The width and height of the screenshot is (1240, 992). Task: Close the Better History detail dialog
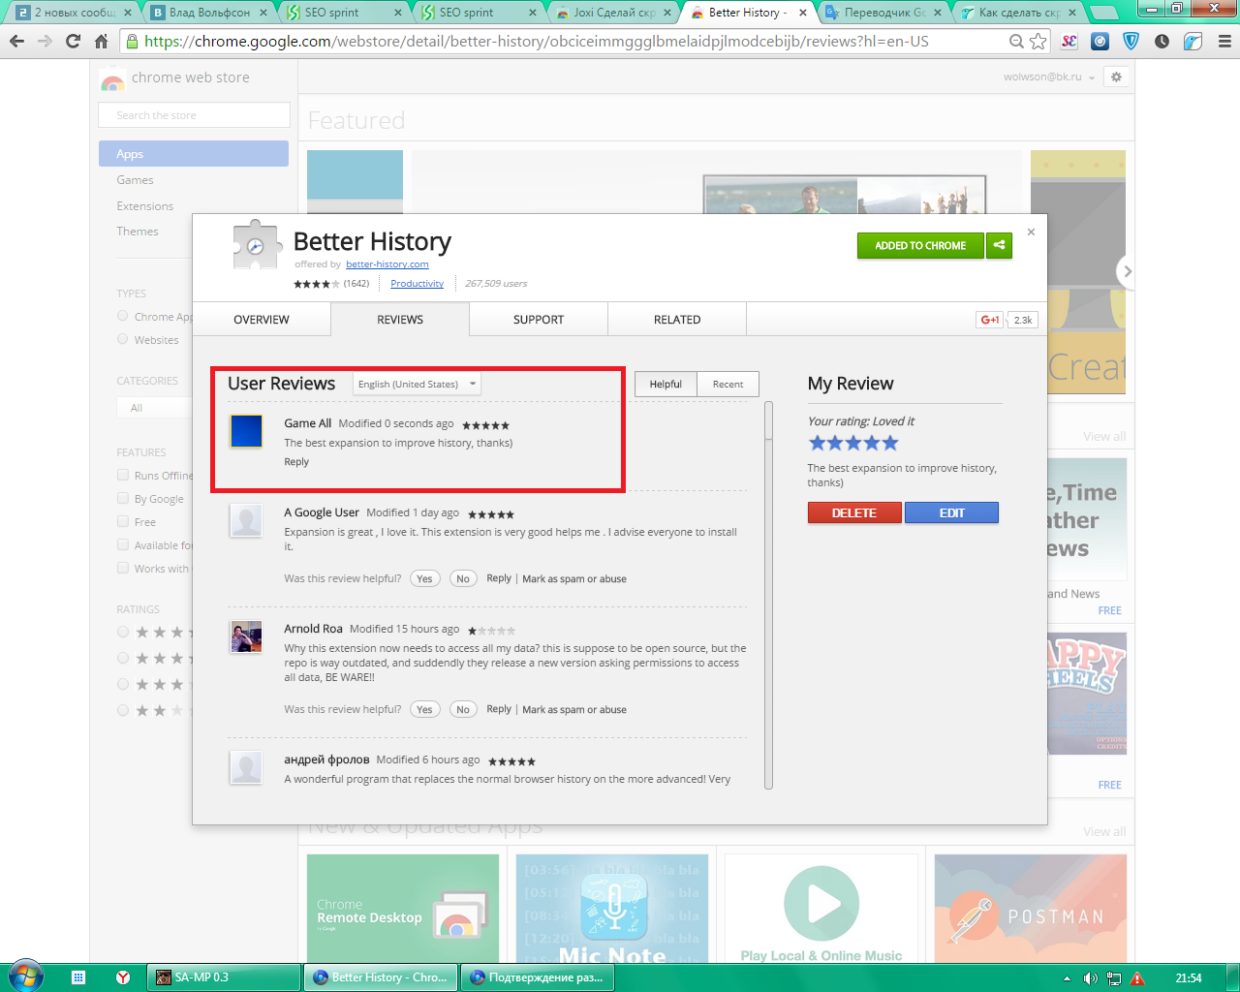(x=1031, y=232)
